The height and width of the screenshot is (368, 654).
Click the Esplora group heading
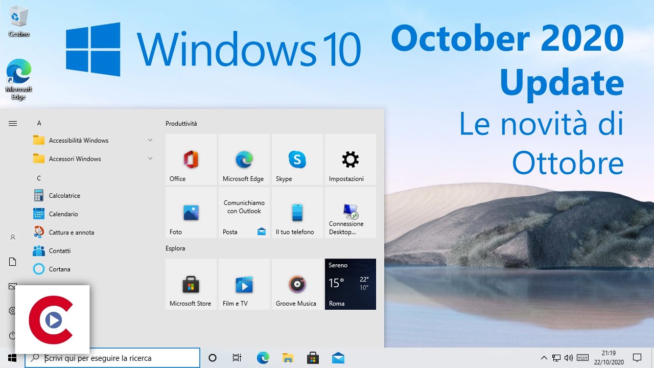[175, 248]
